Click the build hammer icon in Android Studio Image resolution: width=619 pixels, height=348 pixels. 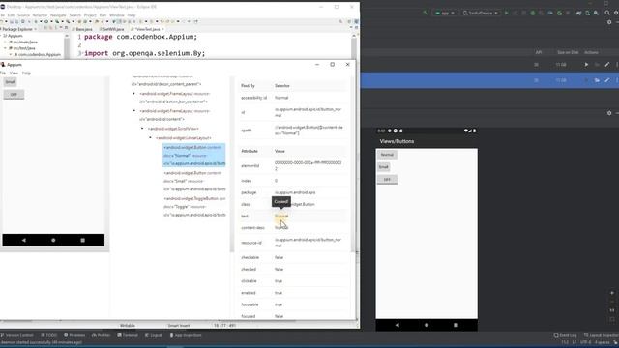[426, 13]
